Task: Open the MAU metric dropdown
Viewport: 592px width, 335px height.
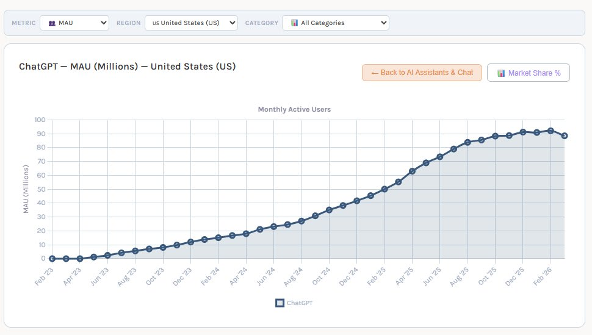Action: tap(74, 23)
